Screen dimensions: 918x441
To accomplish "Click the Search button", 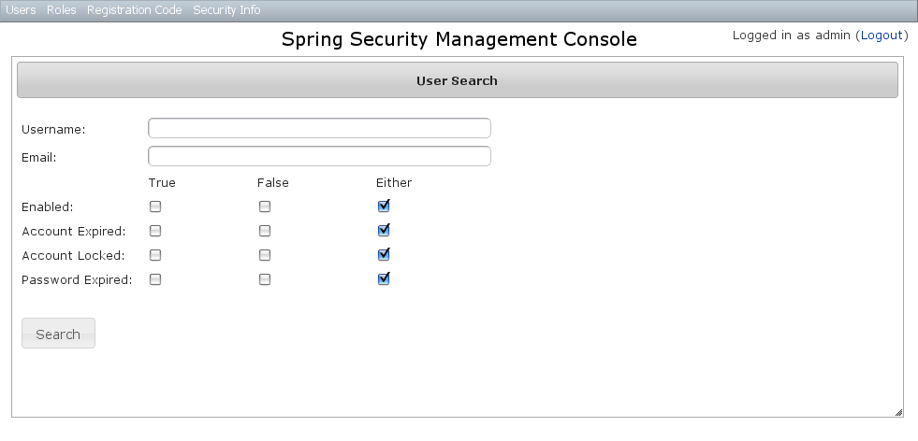I will click(x=58, y=334).
